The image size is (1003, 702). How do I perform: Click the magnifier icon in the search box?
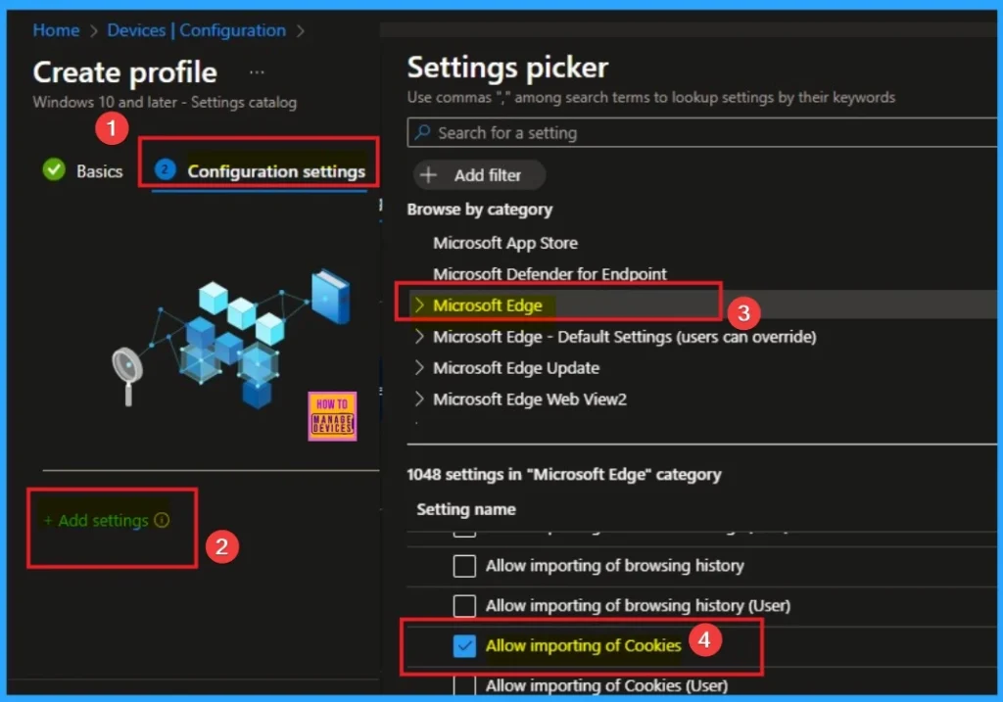(x=422, y=132)
